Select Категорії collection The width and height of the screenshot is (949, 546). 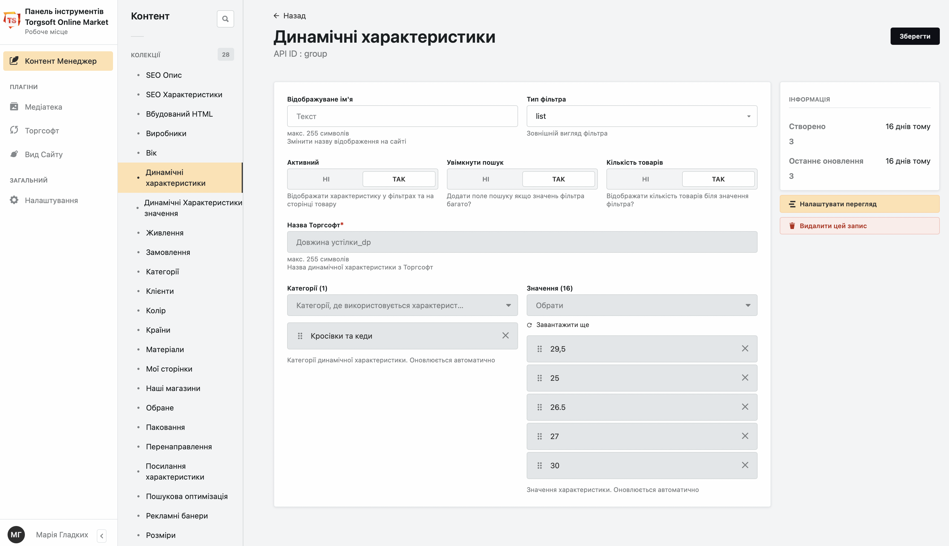click(x=162, y=272)
